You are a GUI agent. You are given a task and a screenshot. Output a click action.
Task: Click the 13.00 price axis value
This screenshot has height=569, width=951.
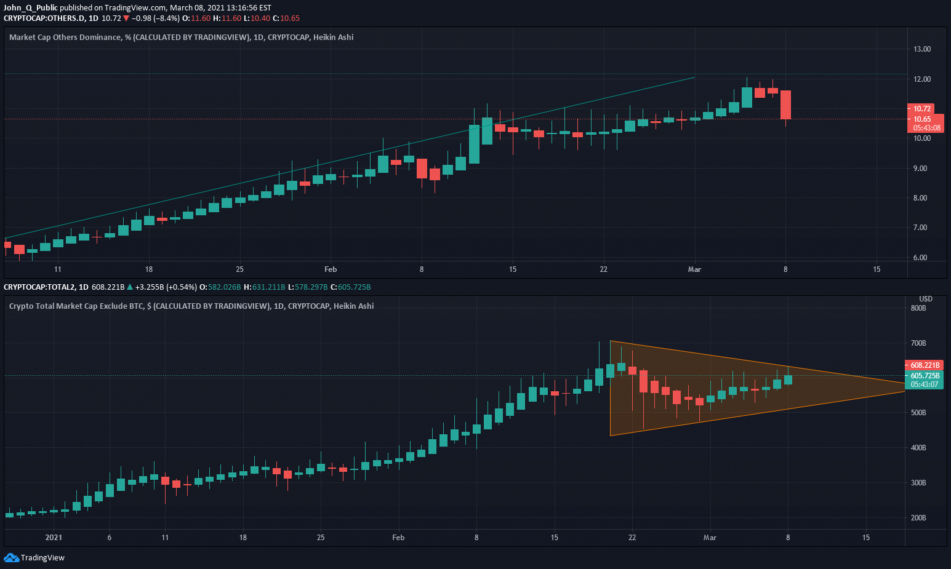tap(922, 49)
